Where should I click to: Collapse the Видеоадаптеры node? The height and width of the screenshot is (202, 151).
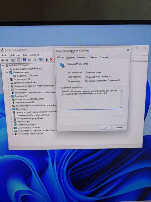coord(7,73)
